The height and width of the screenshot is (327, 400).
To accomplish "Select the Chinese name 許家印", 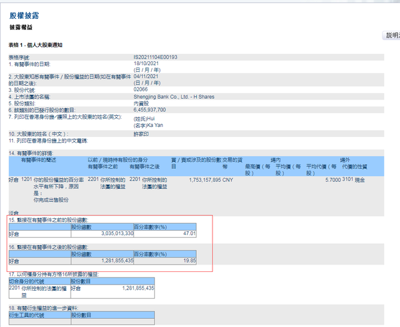I will click(142, 133).
